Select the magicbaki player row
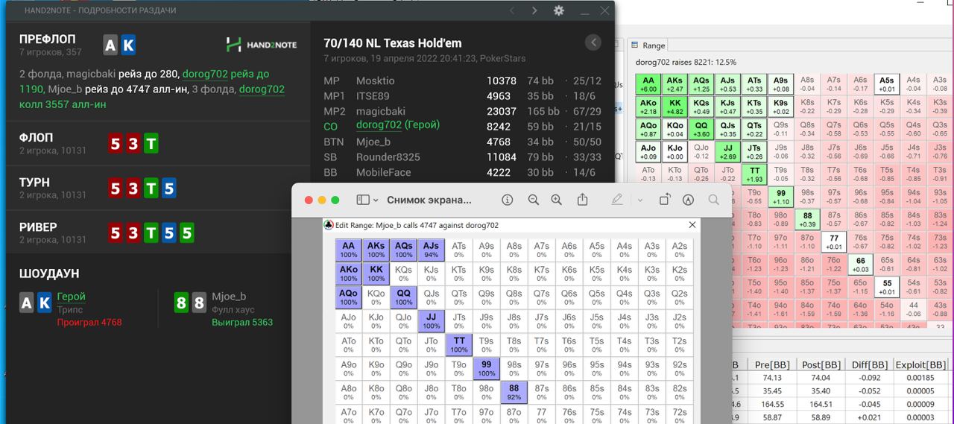The height and width of the screenshot is (424, 954). 462,111
